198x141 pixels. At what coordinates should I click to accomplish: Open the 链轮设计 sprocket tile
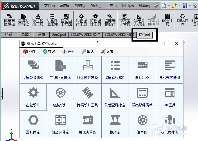pyautogui.click(x=60, y=97)
